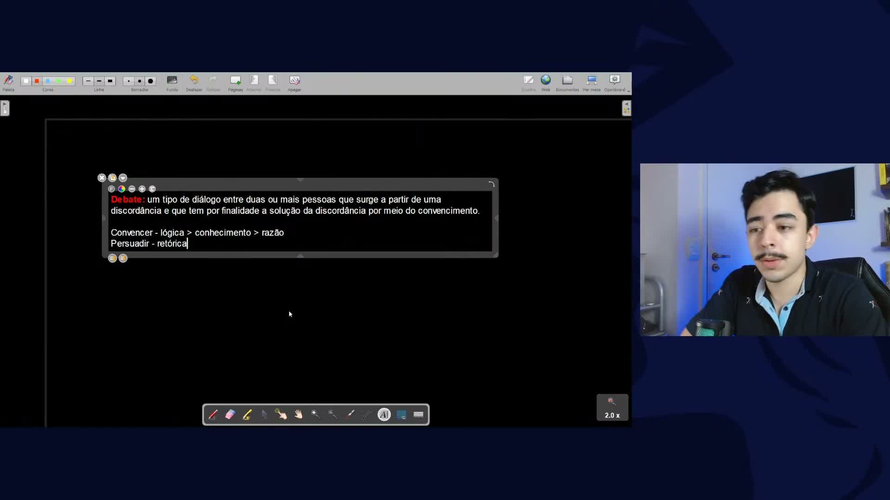Switch to Documentos mode
This screenshot has width=890, height=500.
pyautogui.click(x=567, y=83)
